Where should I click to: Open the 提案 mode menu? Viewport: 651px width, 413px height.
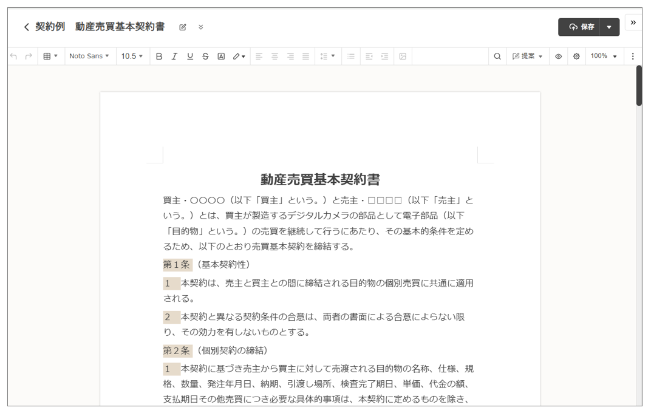click(x=528, y=56)
